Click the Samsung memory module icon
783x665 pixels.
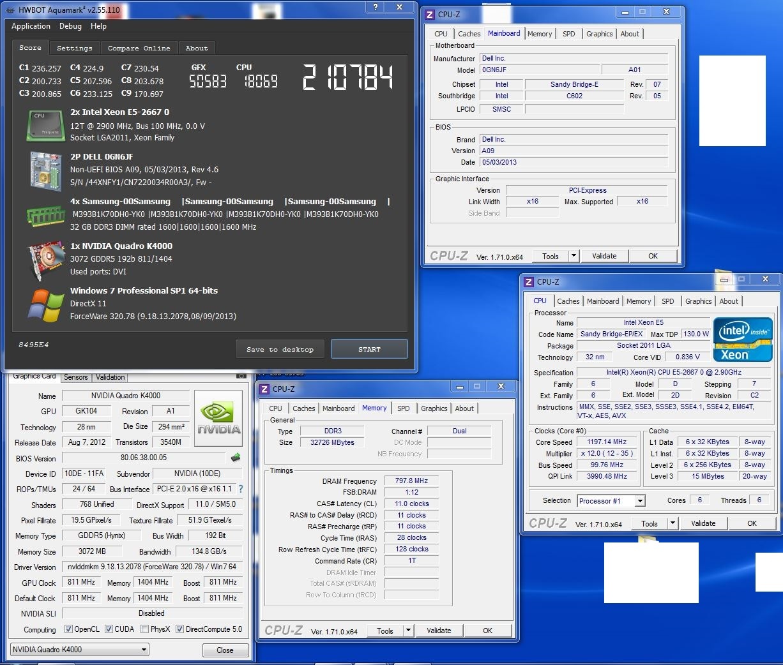tap(45, 216)
